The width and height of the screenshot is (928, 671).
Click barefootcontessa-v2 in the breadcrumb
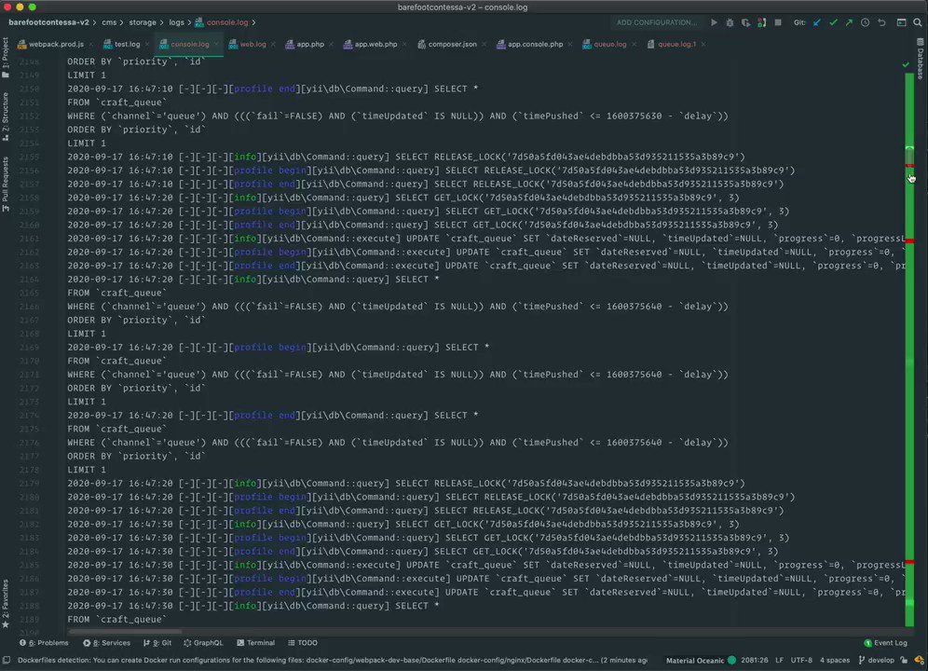(x=48, y=22)
